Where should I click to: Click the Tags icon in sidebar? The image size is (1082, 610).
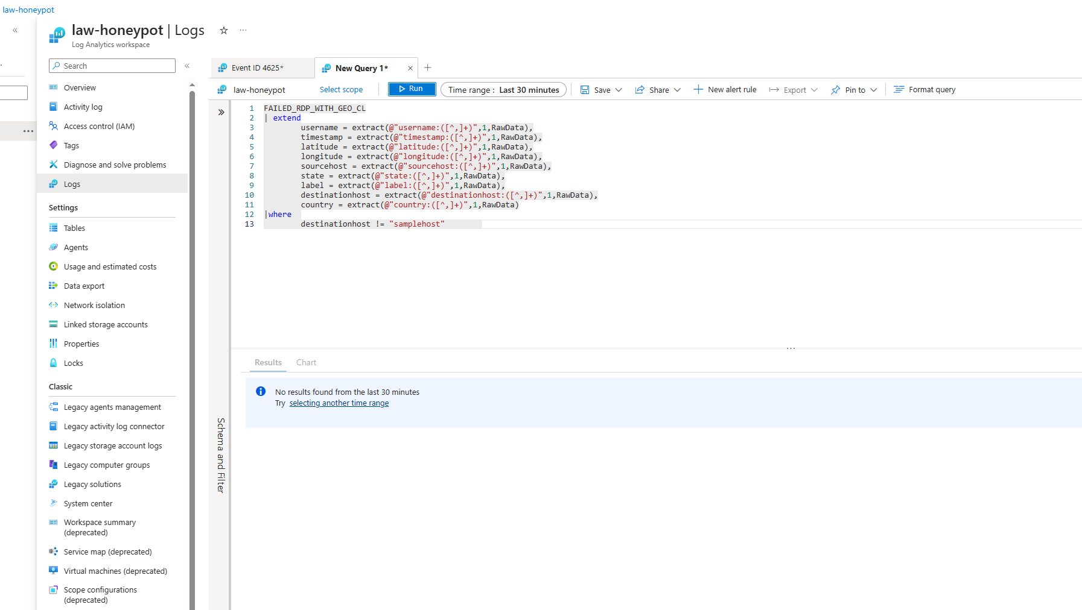pyautogui.click(x=53, y=145)
